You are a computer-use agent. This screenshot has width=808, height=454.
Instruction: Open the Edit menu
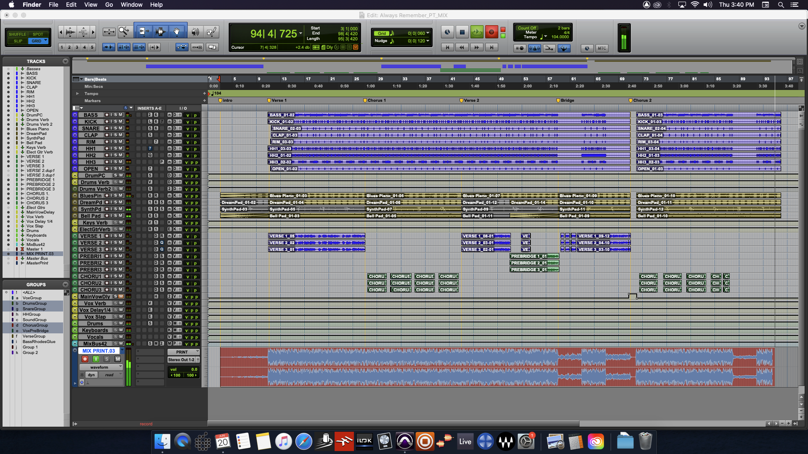(71, 5)
